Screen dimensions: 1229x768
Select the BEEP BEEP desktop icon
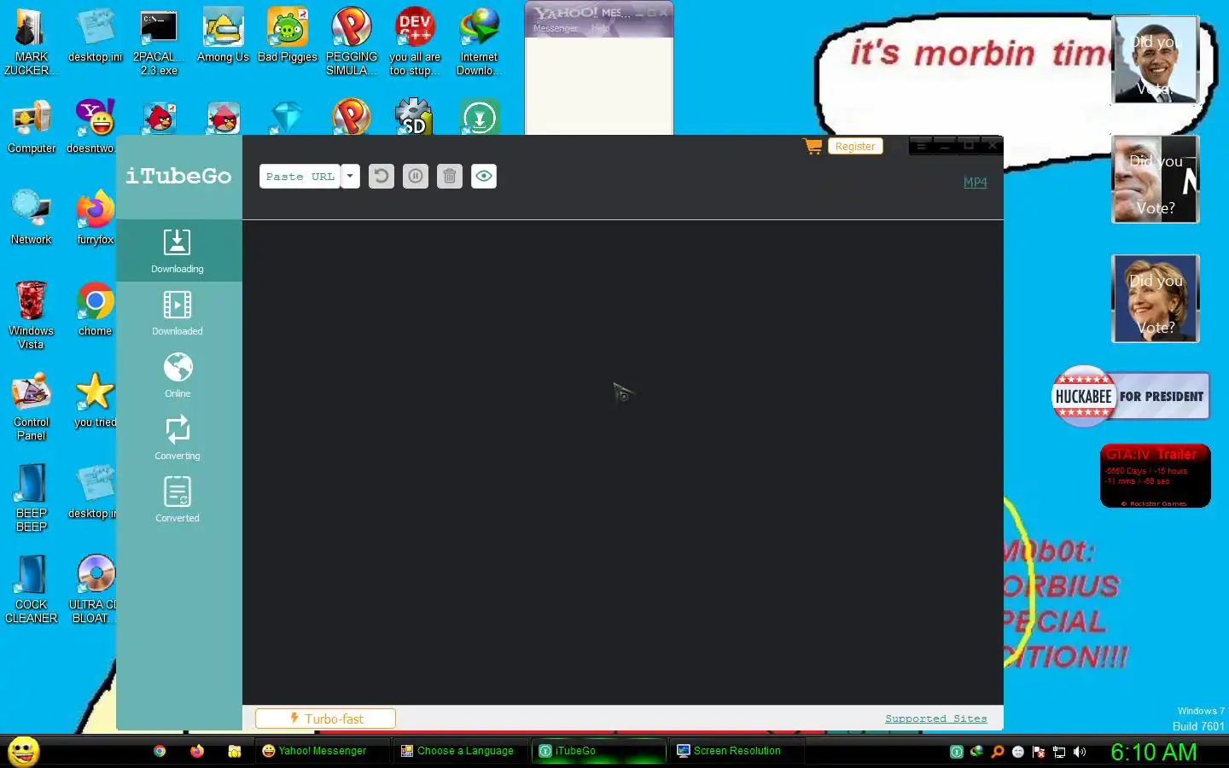click(32, 498)
